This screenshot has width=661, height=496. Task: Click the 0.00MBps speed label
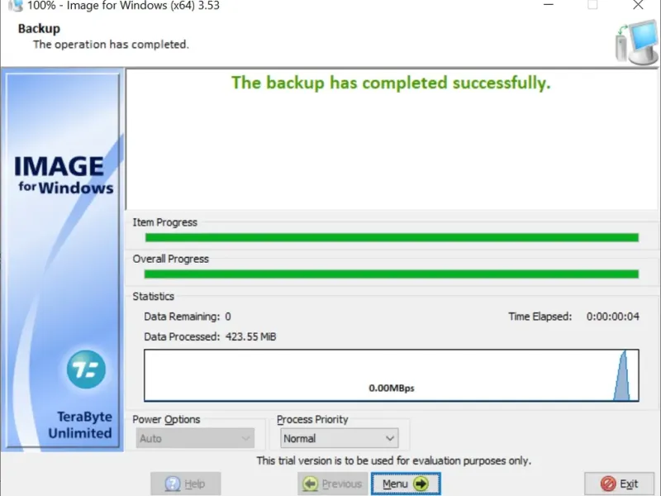[392, 388]
